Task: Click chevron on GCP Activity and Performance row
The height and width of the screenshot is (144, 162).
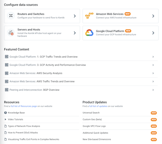Action: coord(153,65)
